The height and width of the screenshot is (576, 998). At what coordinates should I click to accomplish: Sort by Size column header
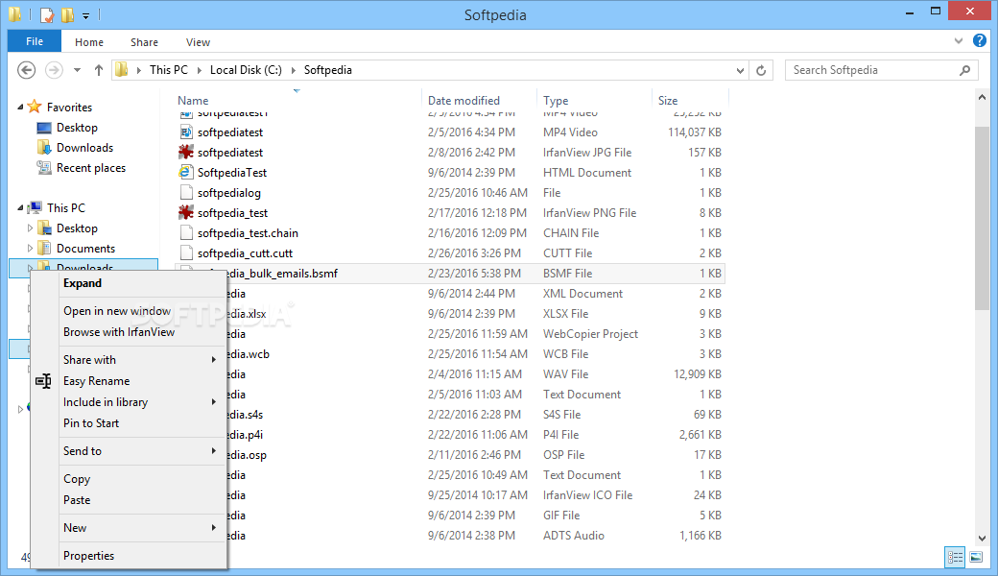point(668,101)
